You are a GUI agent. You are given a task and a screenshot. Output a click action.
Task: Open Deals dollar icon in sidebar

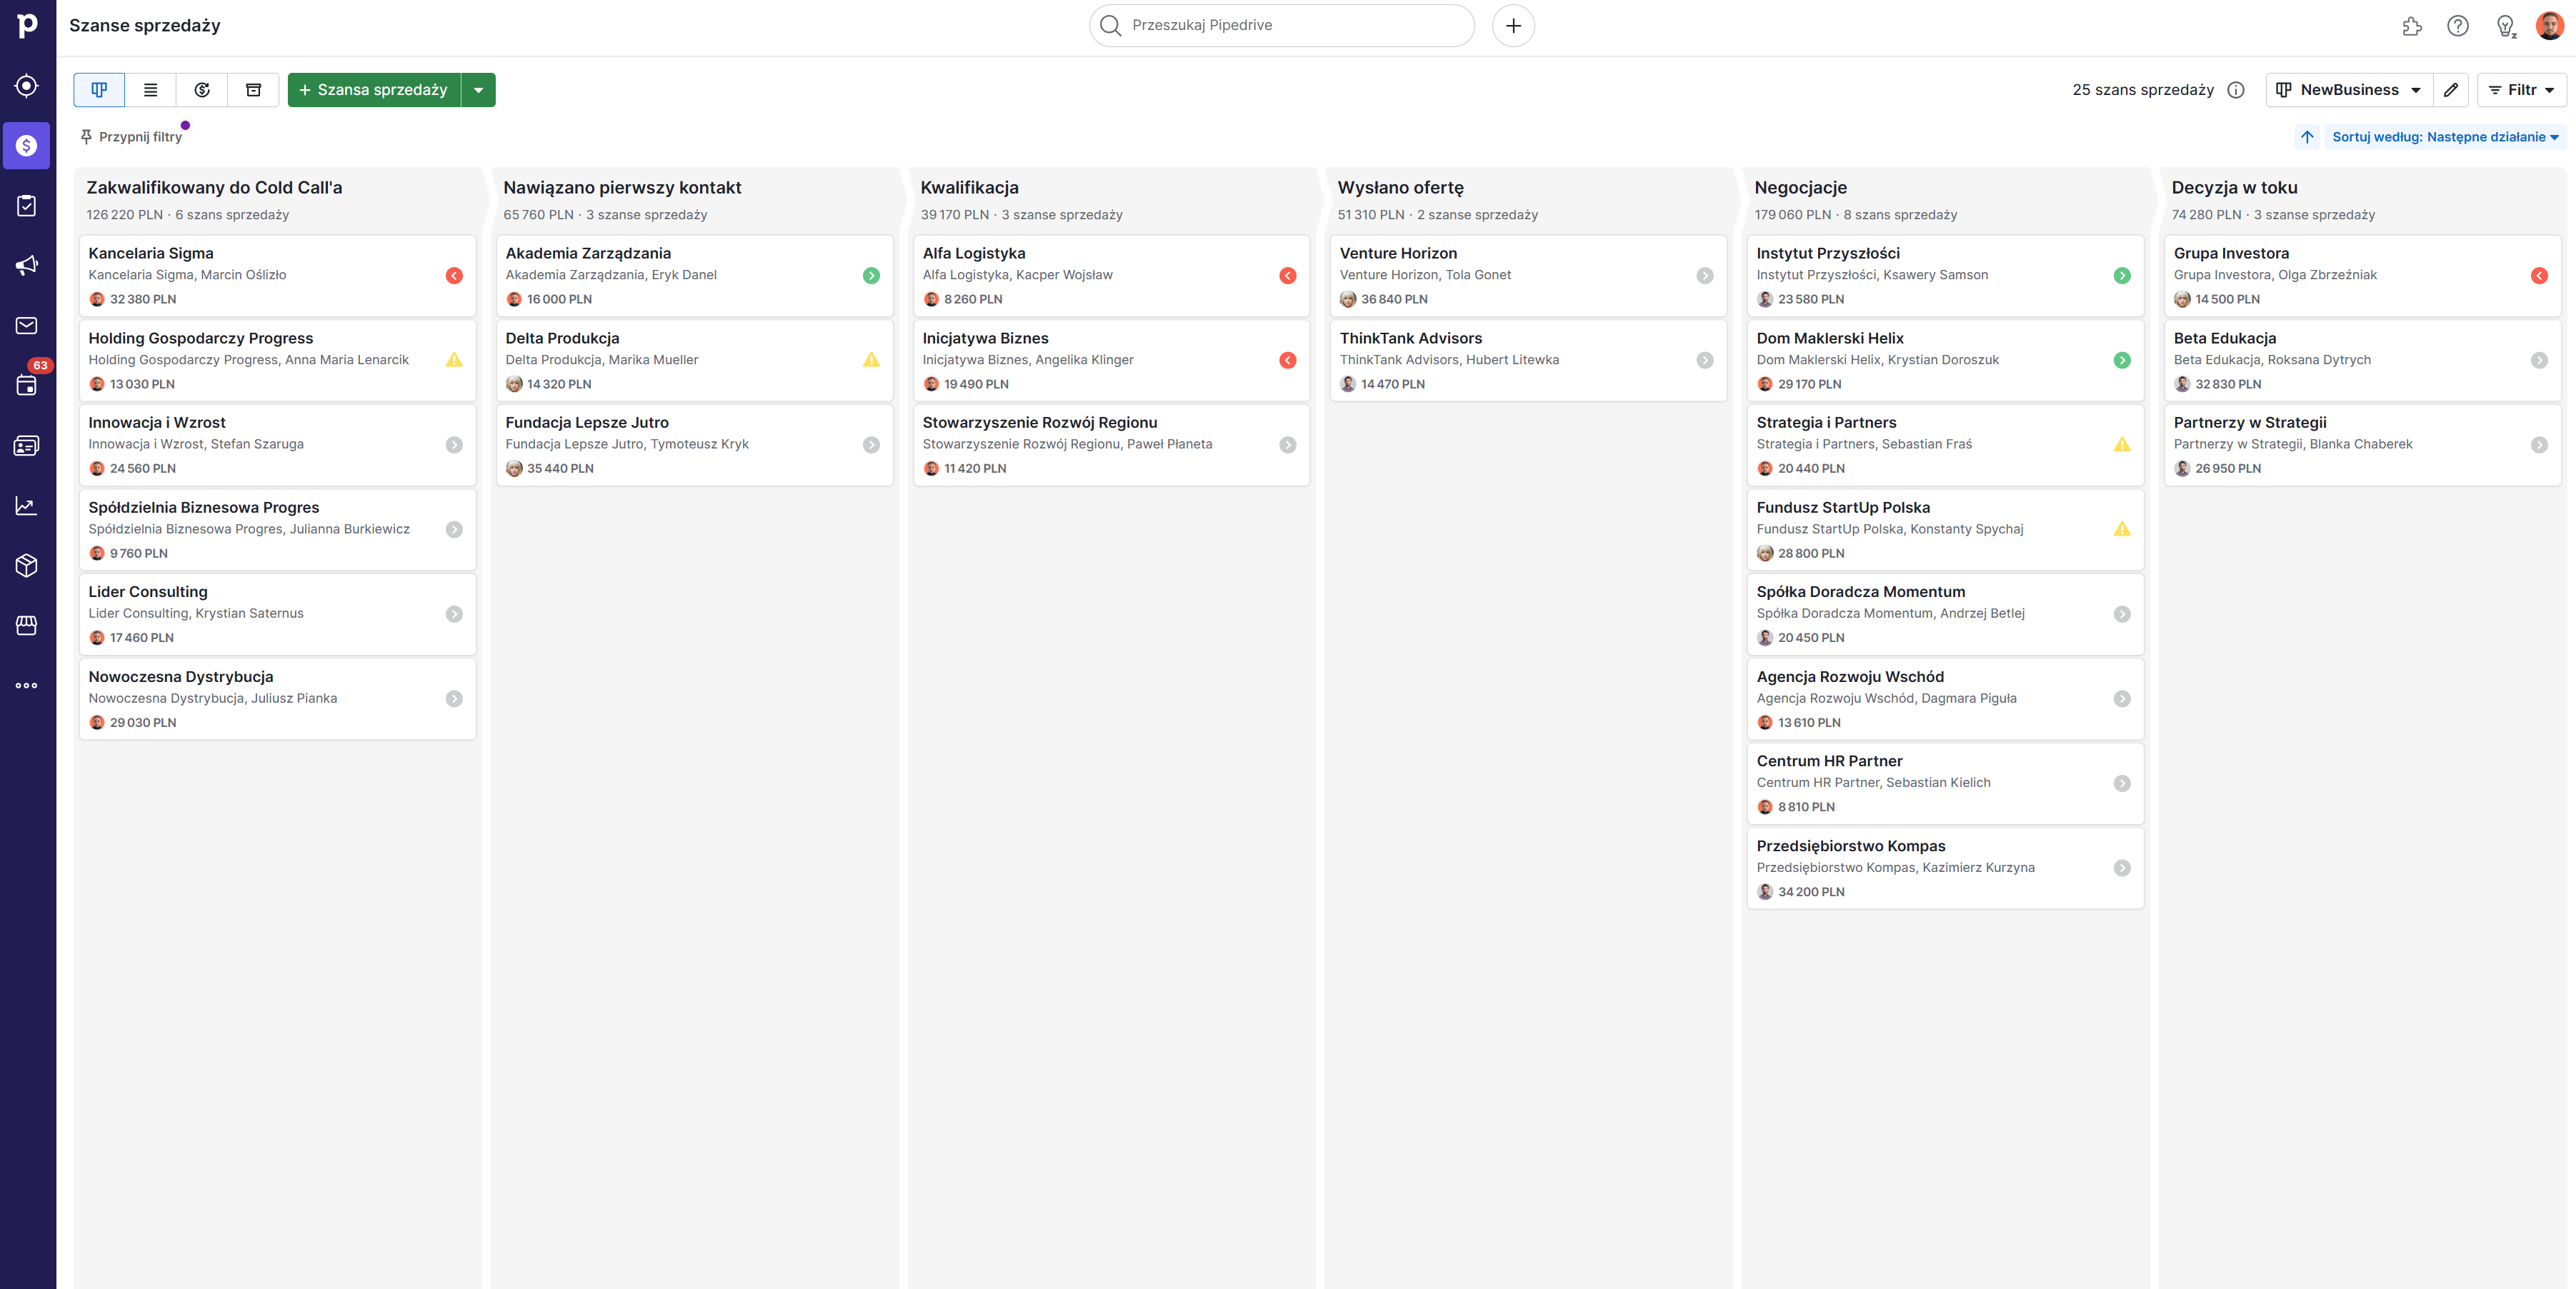tap(27, 146)
